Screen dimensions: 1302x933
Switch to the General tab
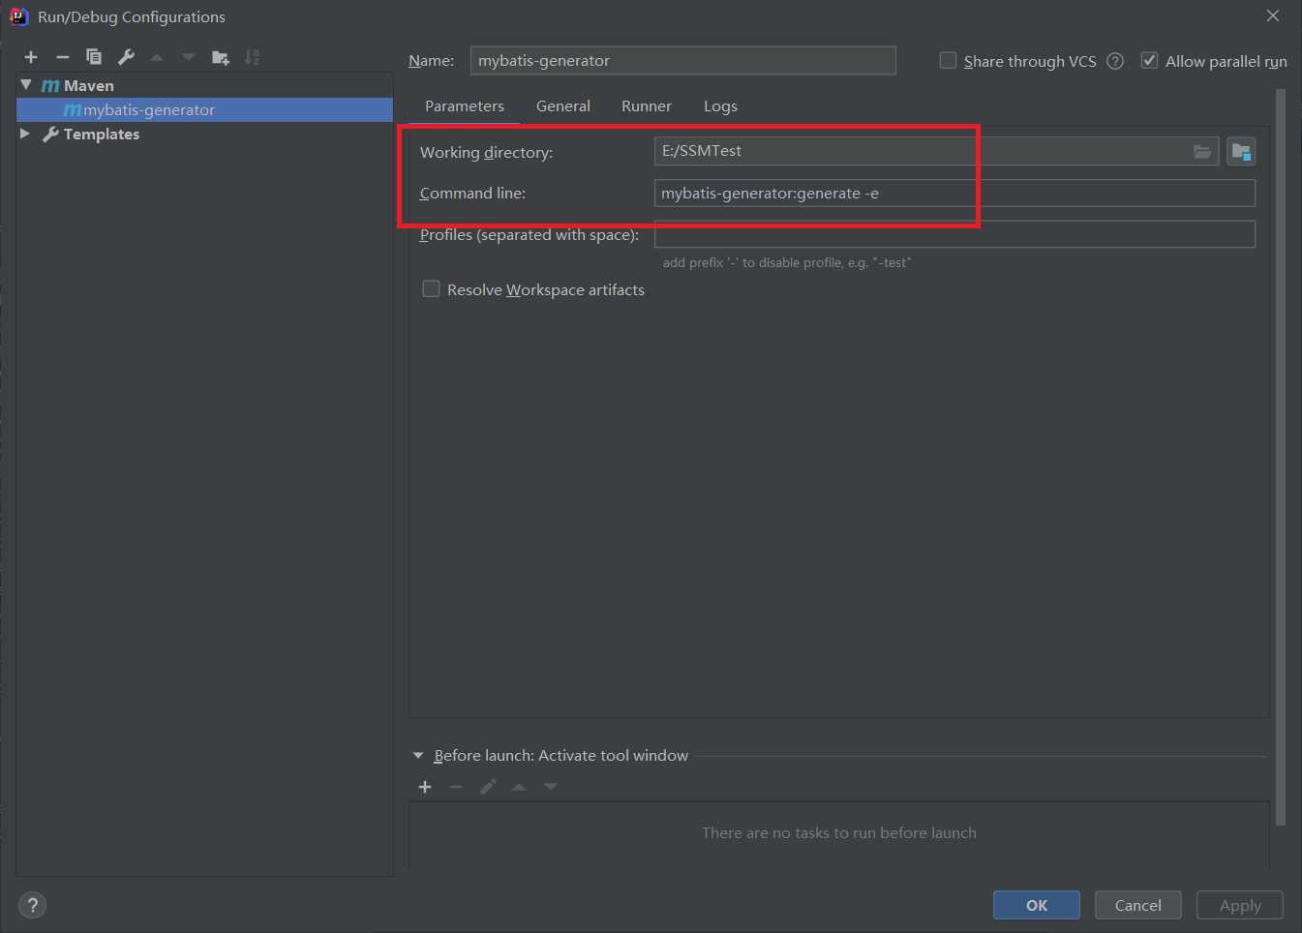click(563, 106)
